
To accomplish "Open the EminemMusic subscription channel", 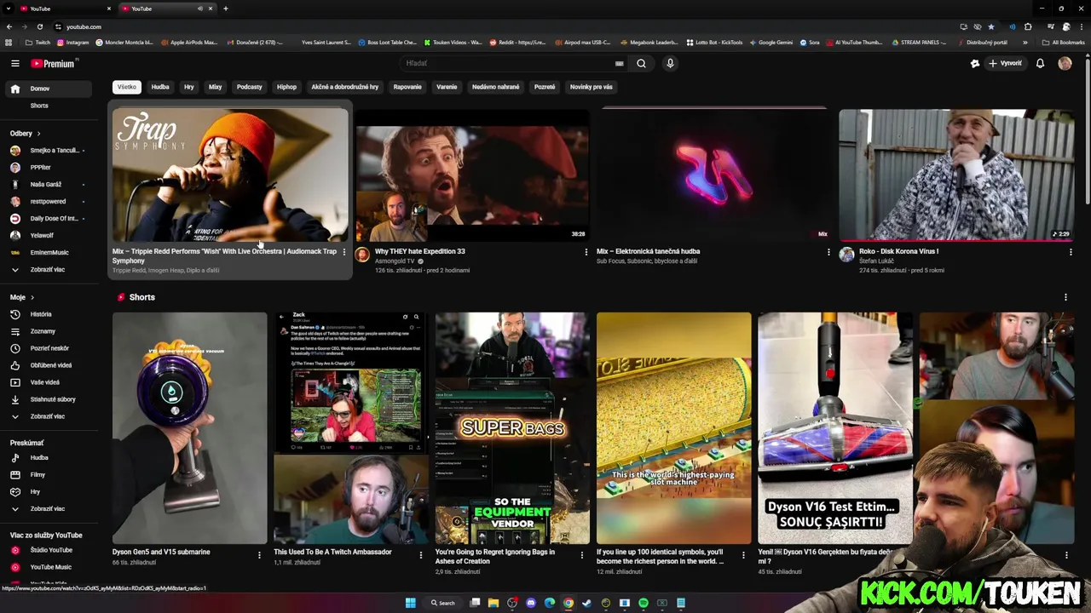I will coord(48,253).
